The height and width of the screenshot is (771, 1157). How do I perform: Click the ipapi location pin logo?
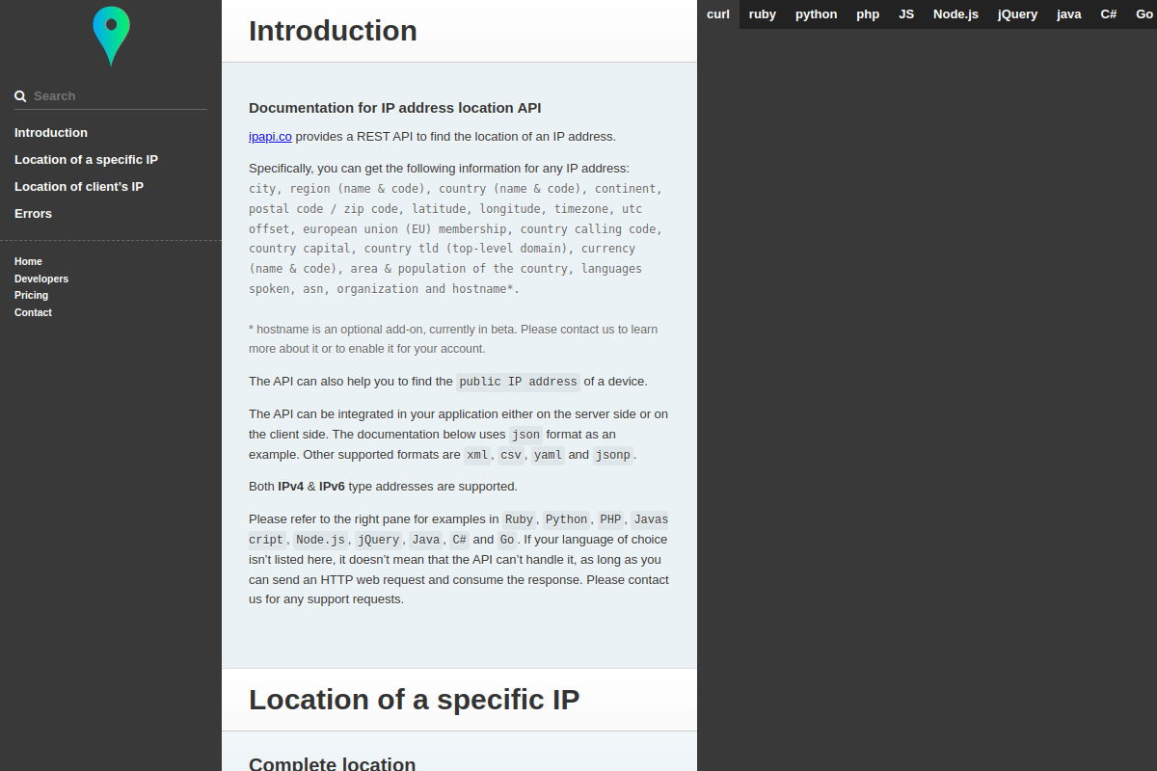111,36
